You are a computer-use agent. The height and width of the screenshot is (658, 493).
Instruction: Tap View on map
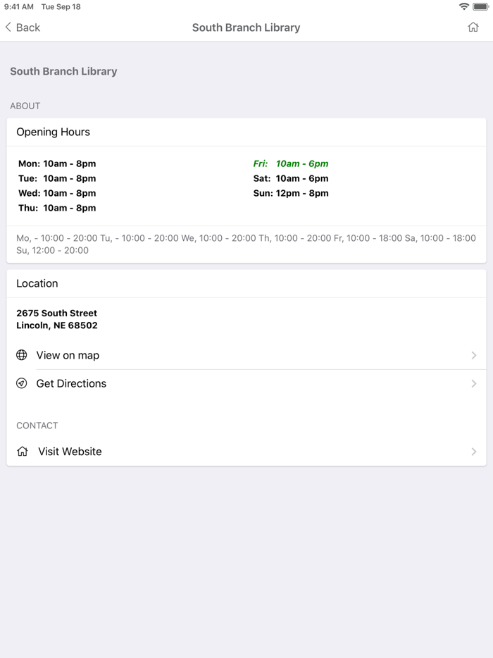[x=66, y=355]
